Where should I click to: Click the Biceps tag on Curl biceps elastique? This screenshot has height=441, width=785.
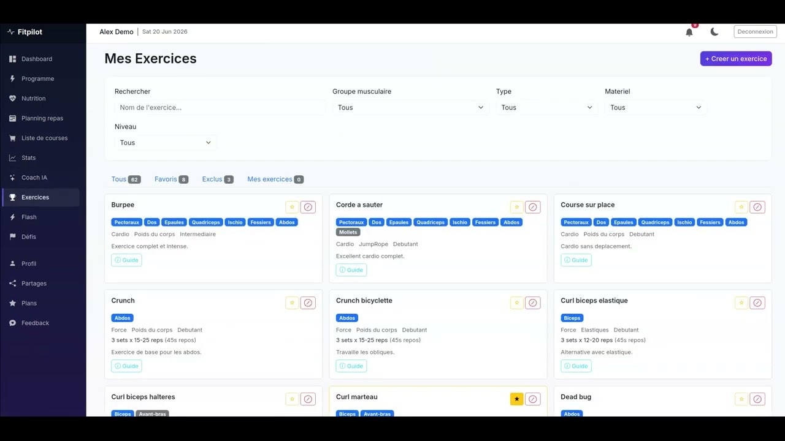pos(572,318)
